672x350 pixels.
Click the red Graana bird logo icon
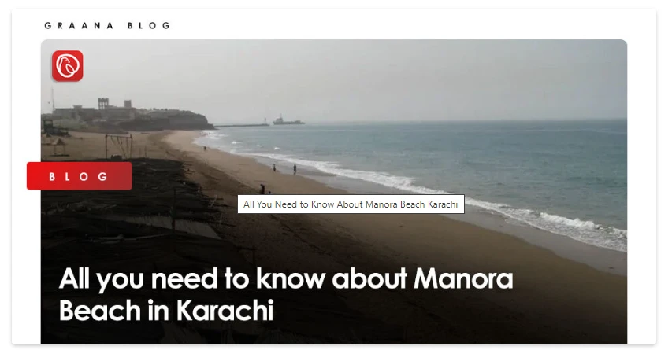point(68,66)
